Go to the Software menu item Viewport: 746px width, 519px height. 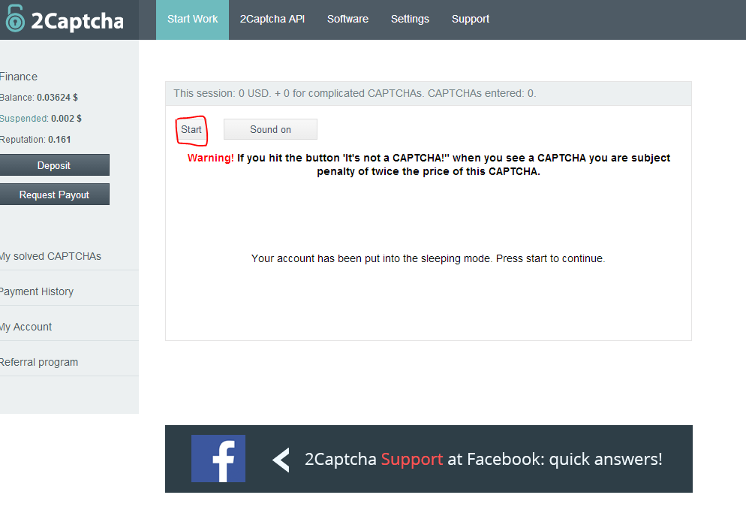pos(347,19)
